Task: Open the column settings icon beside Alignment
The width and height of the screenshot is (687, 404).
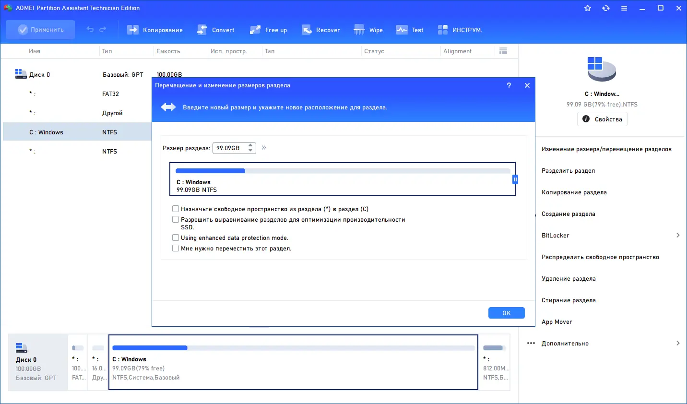Action: click(x=503, y=51)
